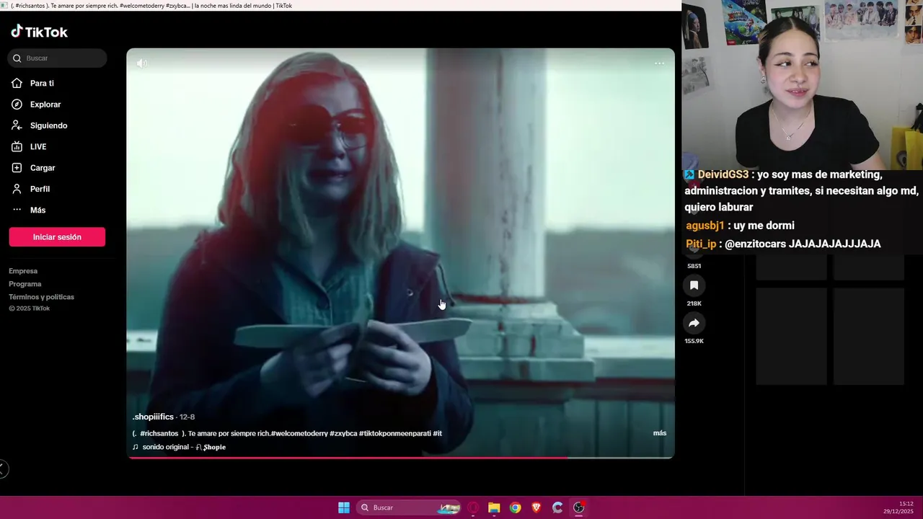This screenshot has height=519, width=923.
Task: Open the TikTok logo home link
Action: tap(39, 32)
